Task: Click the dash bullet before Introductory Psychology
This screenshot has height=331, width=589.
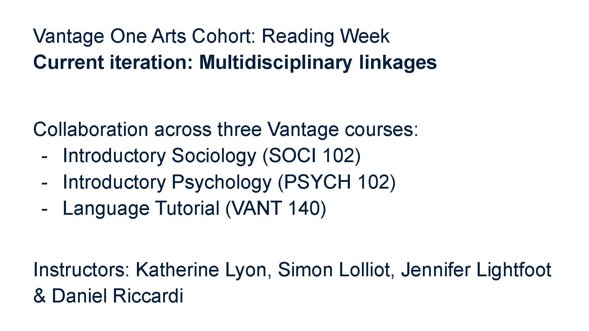Action: tap(44, 182)
